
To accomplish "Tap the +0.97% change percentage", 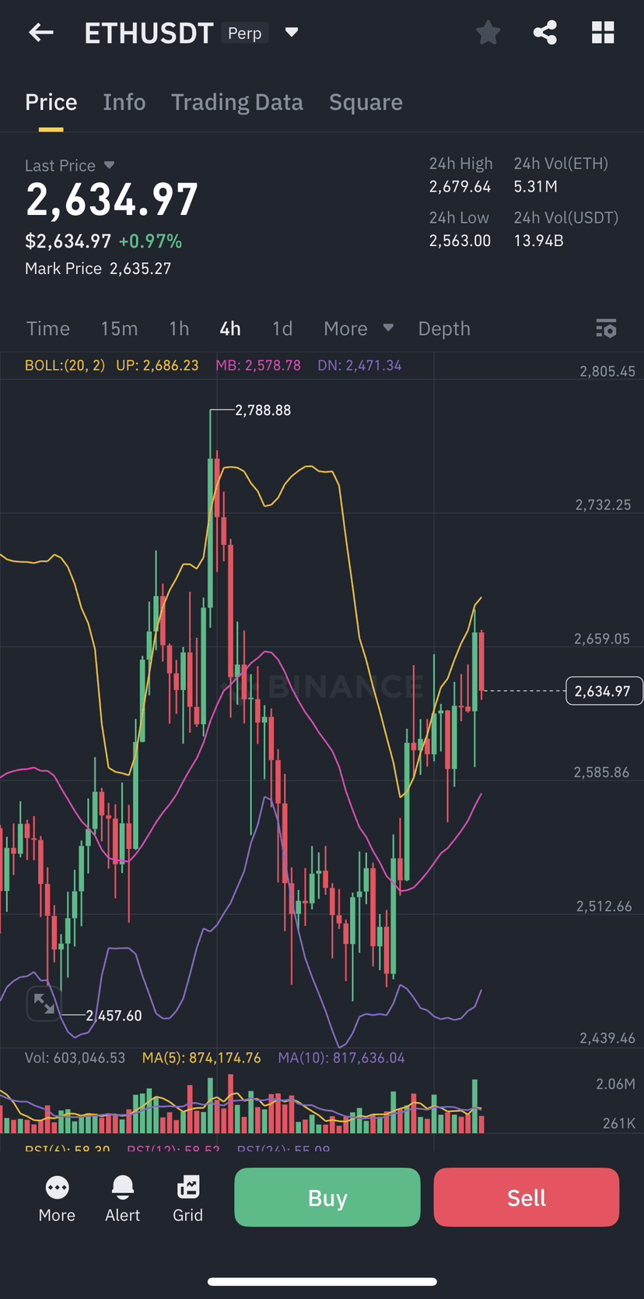I will click(150, 241).
